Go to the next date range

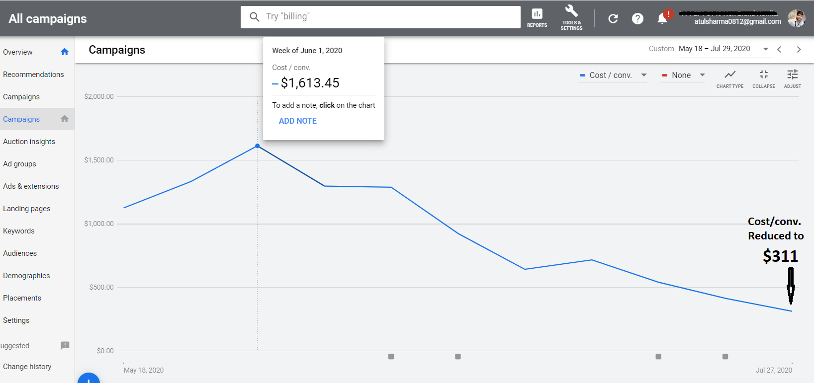pyautogui.click(x=799, y=49)
